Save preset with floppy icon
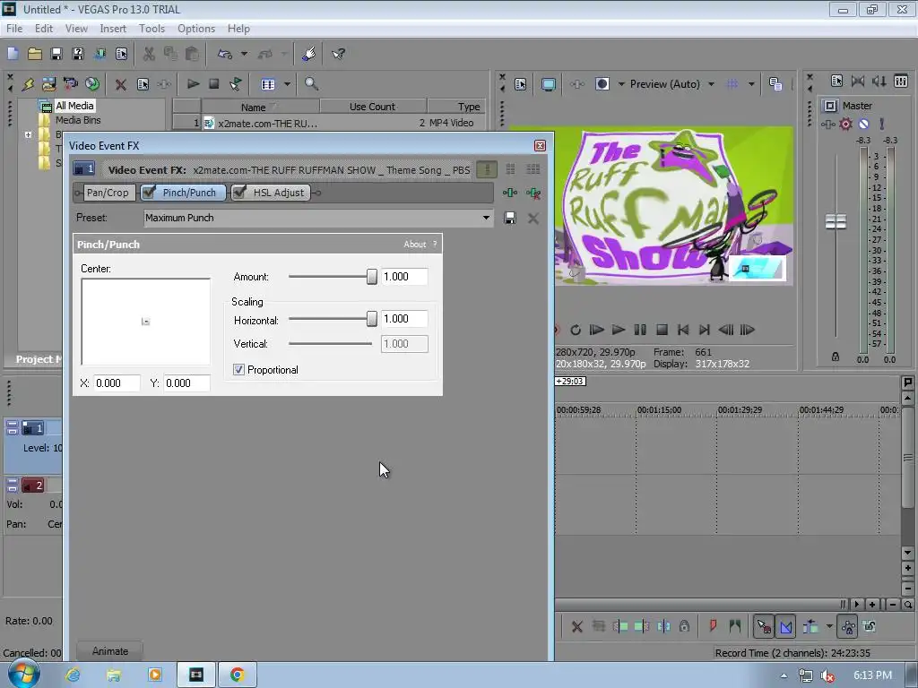This screenshot has width=918, height=688. click(x=510, y=219)
